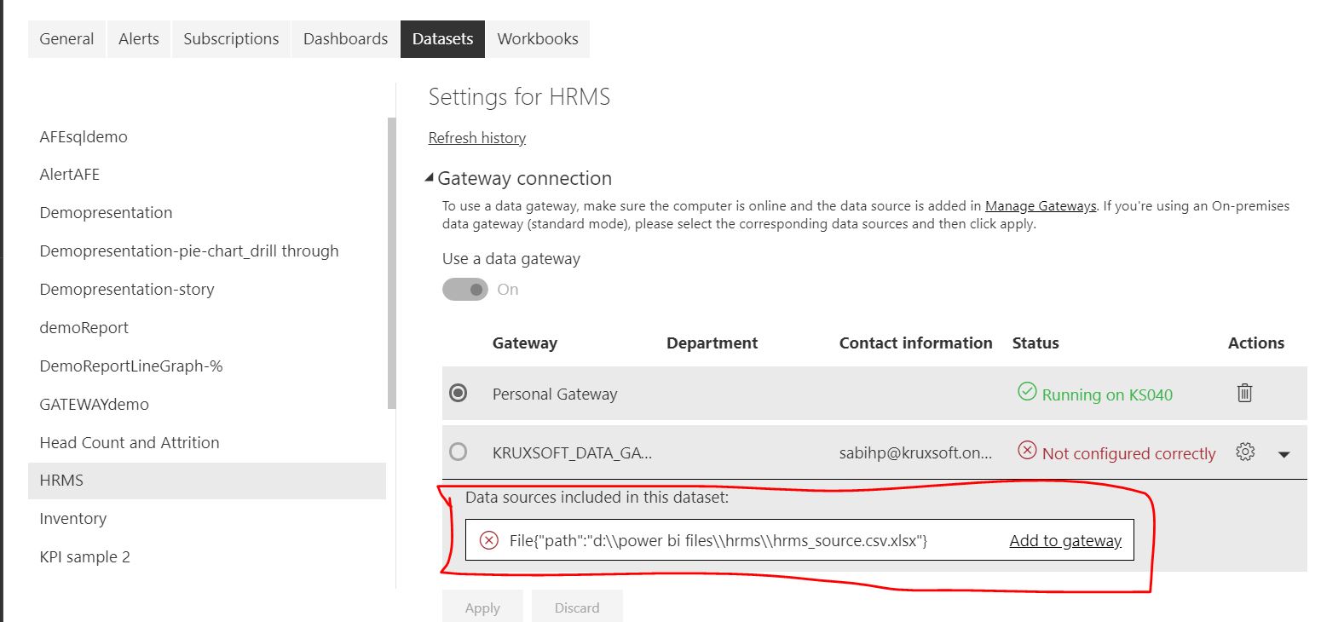The height and width of the screenshot is (622, 1321).
Task: Click the sabihp@kruxsoft contact email
Action: point(916,453)
